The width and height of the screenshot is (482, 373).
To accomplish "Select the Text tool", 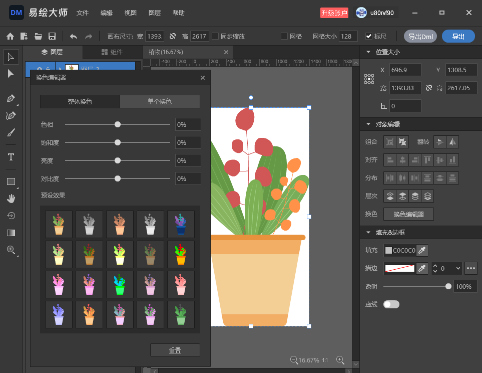I will [x=11, y=157].
